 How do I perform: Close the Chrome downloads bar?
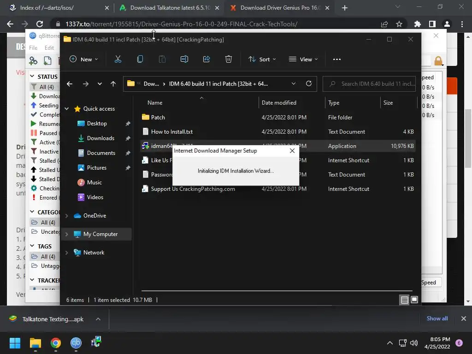tap(464, 319)
